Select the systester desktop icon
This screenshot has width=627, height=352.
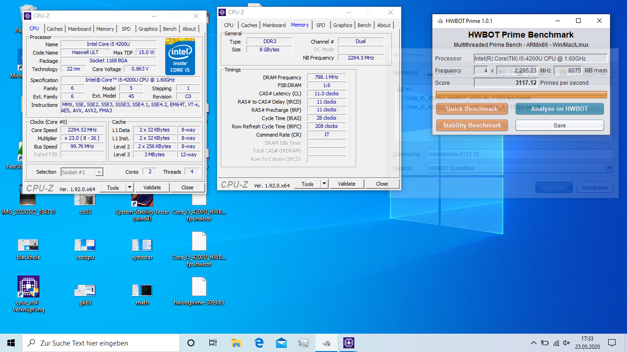(x=142, y=249)
